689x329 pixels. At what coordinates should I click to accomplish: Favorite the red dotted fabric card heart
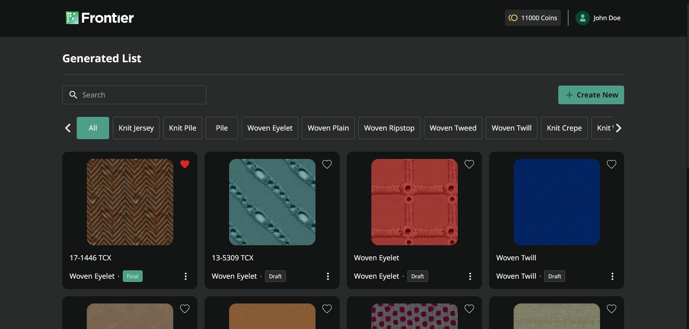point(469,309)
